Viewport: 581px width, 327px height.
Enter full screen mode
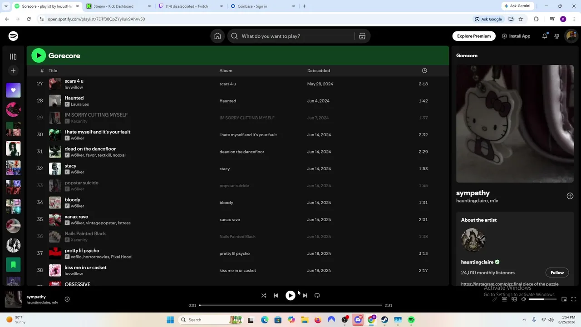coord(574,299)
